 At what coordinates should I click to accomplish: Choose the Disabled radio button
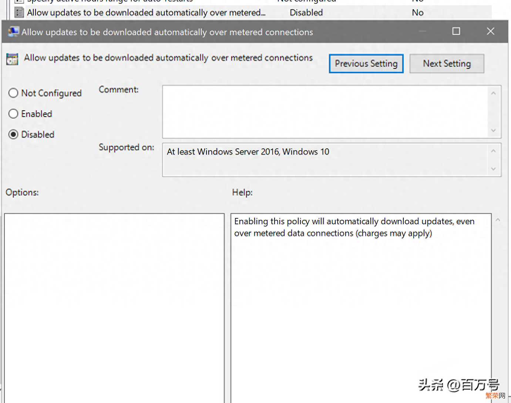[x=13, y=134]
